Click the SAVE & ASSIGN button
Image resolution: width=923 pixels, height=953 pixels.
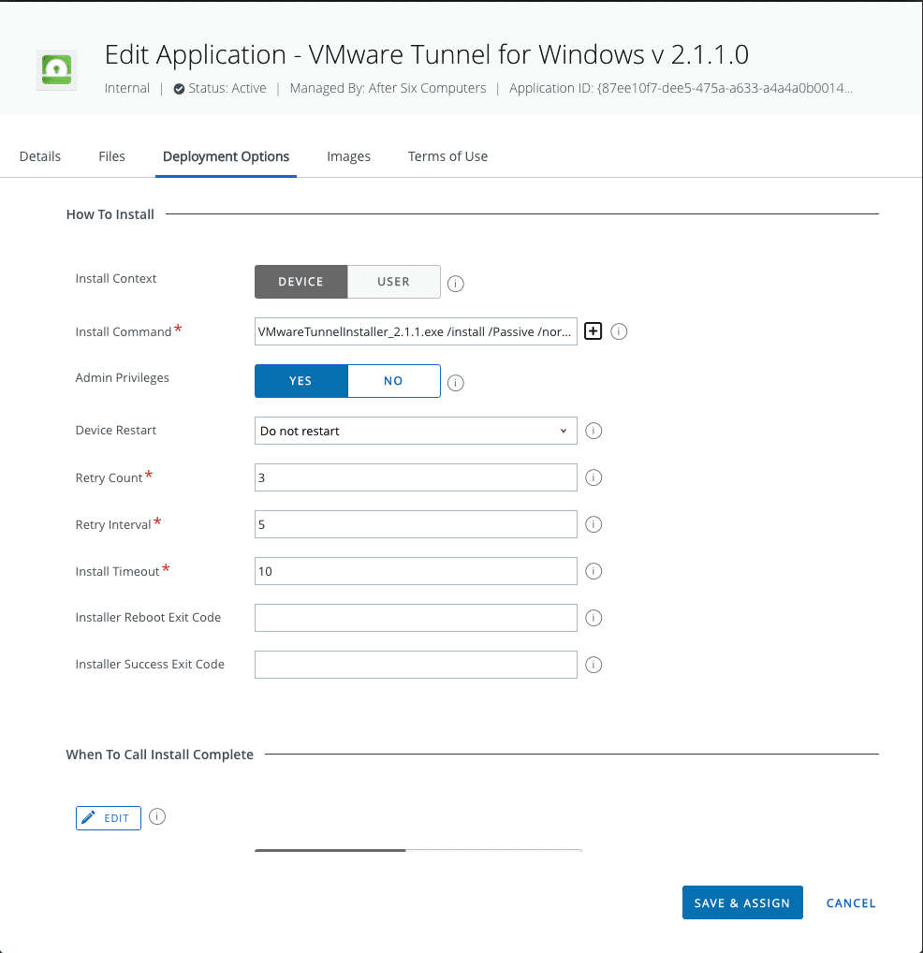(742, 902)
